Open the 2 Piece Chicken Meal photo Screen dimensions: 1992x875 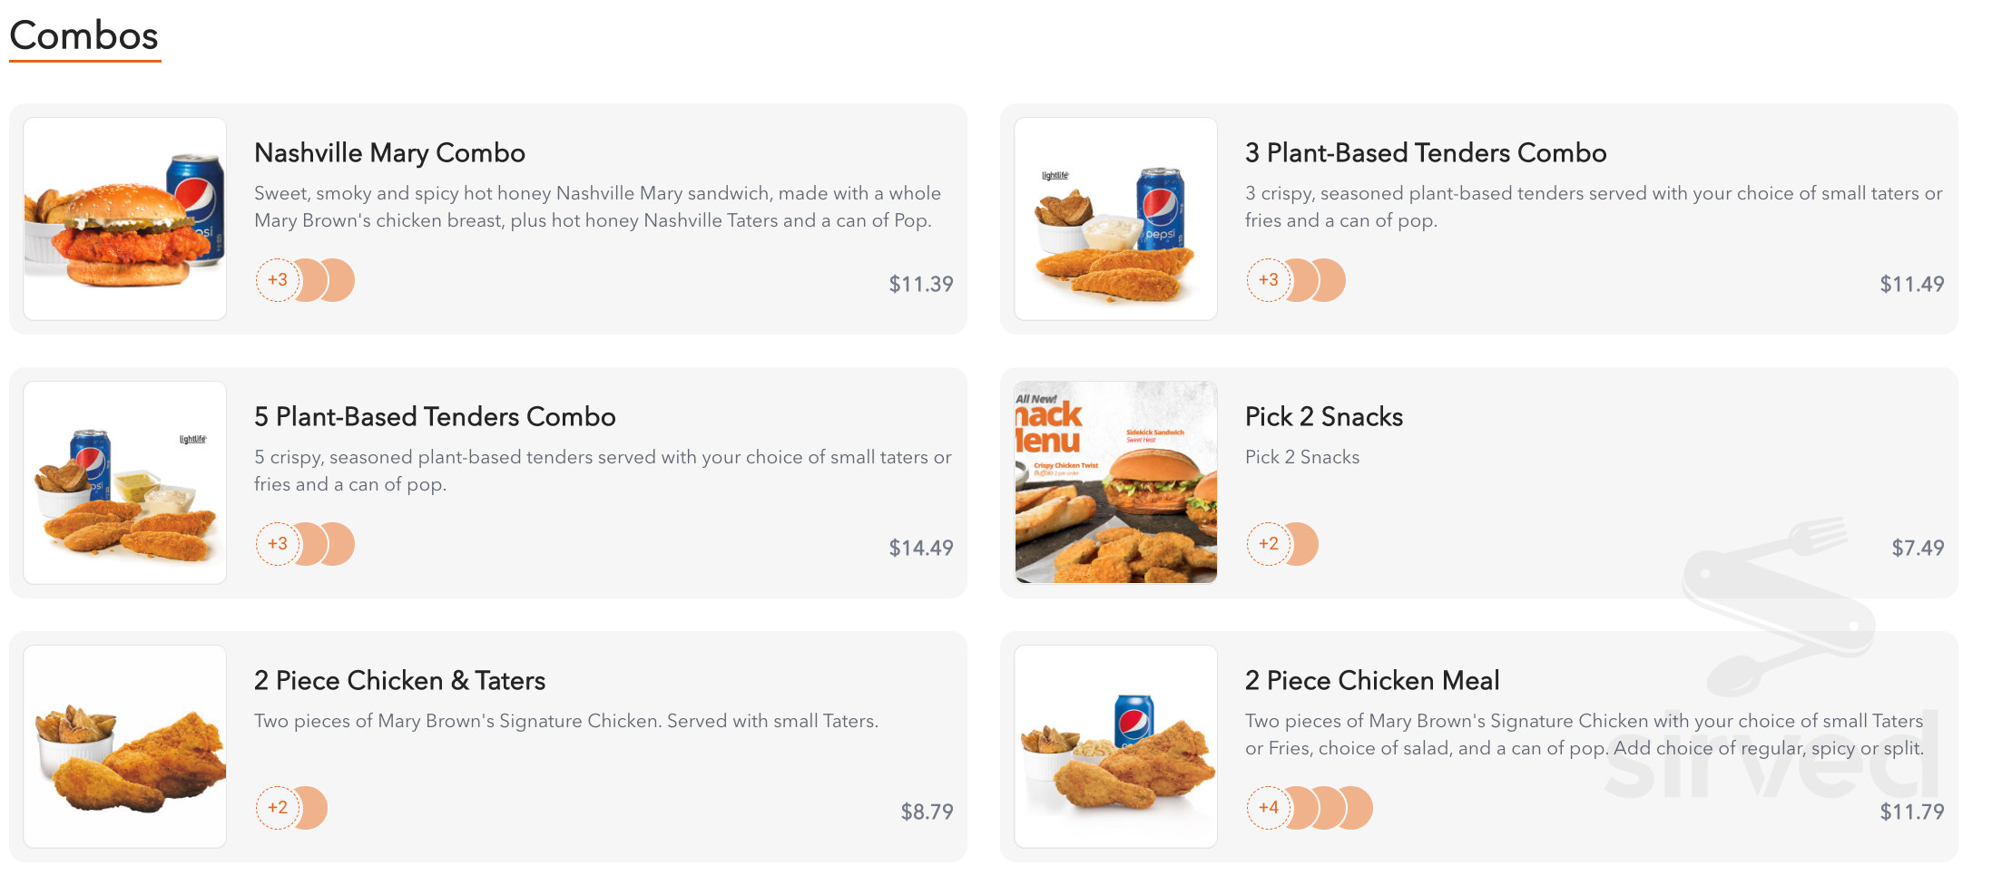click(x=1115, y=746)
